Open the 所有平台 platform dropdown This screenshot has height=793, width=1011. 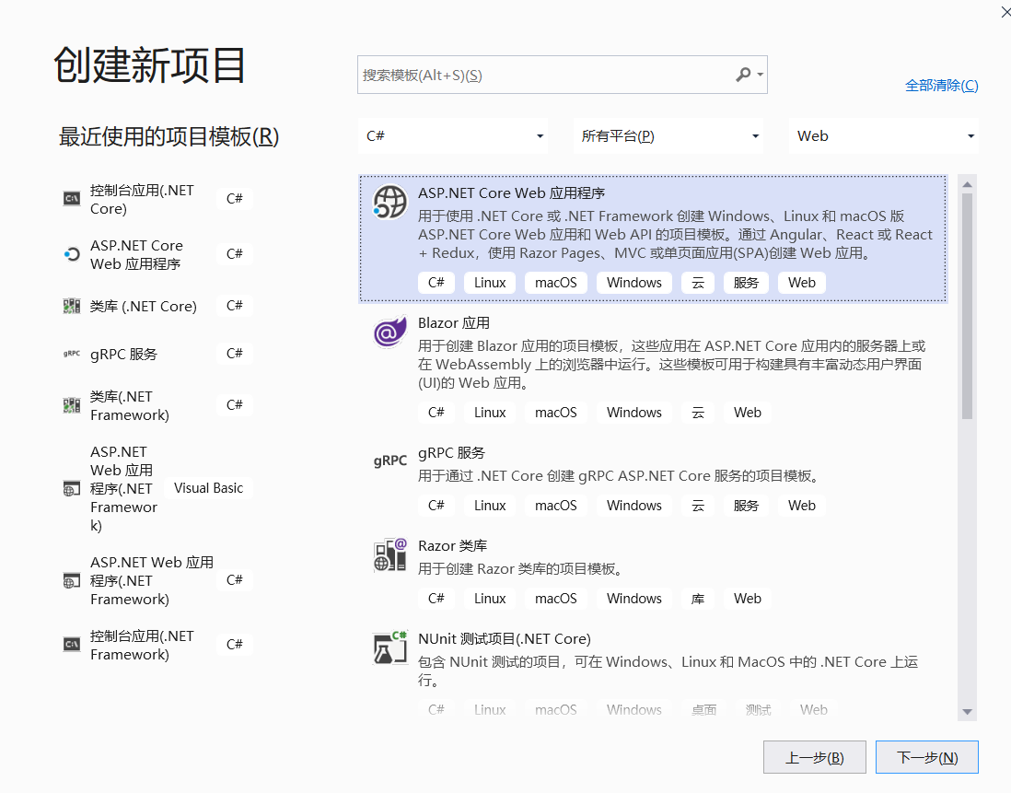pos(668,135)
